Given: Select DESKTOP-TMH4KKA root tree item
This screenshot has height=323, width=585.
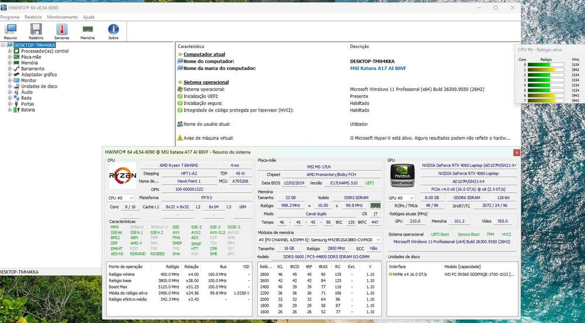Looking at the screenshot, I should (35, 45).
